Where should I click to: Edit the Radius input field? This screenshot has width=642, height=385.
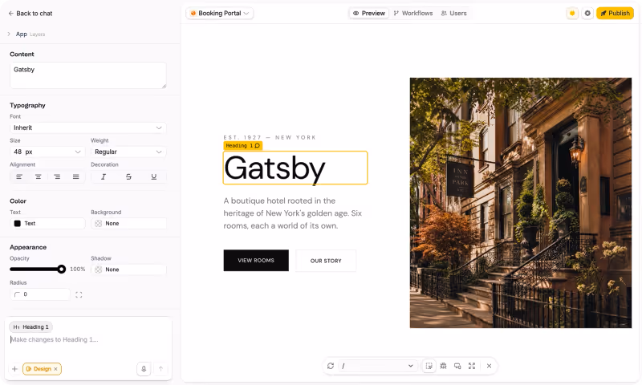(40, 294)
